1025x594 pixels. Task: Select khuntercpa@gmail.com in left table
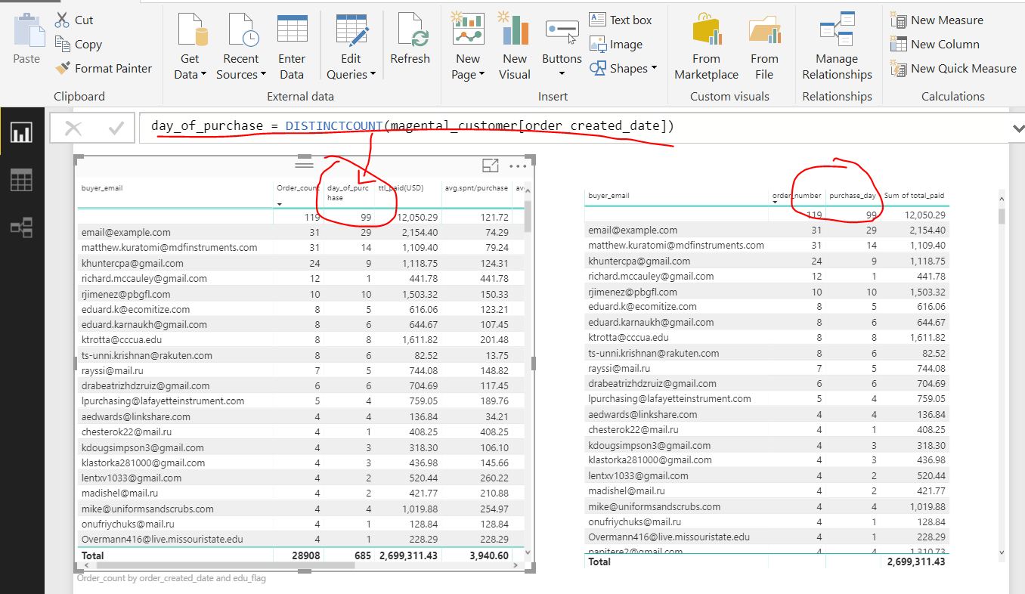click(x=132, y=264)
